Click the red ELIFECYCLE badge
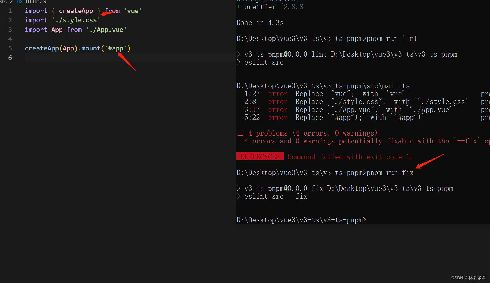This screenshot has height=283, width=490. tap(260, 157)
